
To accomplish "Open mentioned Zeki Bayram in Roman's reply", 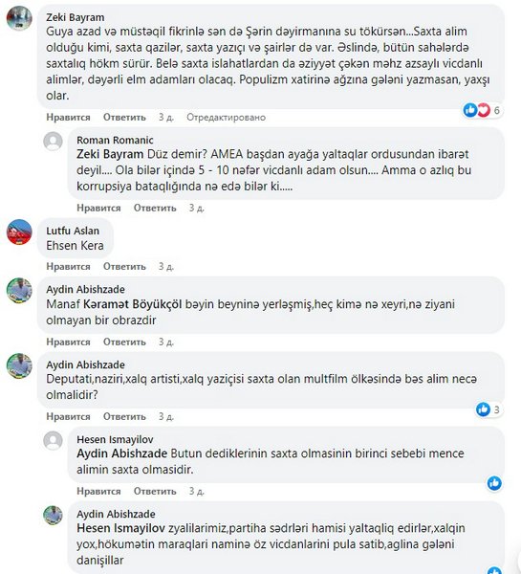I will click(110, 154).
